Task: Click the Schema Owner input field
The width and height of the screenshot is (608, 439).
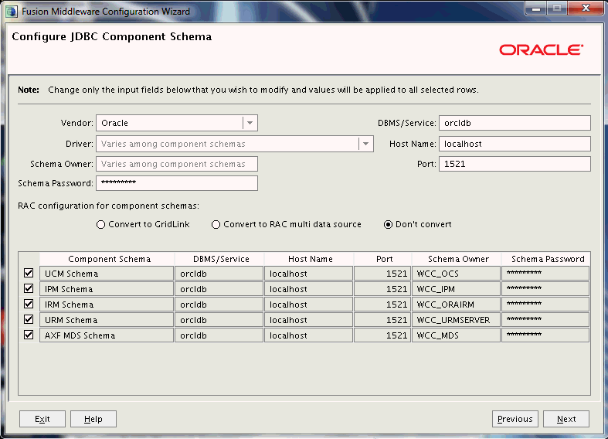Action: [177, 164]
